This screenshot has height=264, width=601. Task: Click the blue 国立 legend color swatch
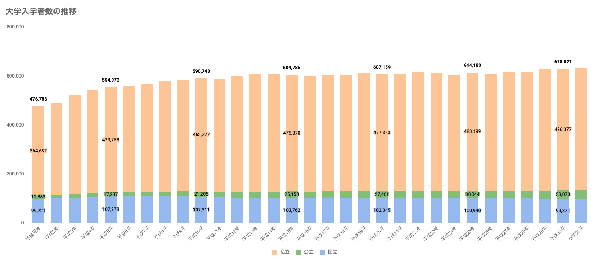(x=322, y=252)
